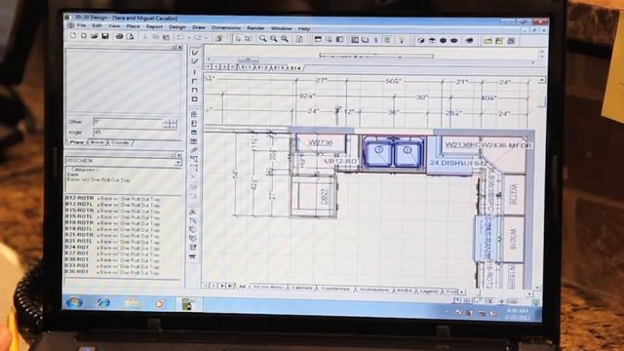
Task: Click the Zoom In magnifier icon
Action: click(x=274, y=39)
